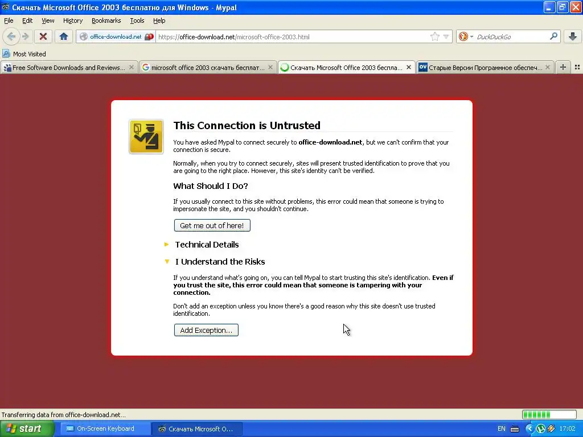
Task: Select the Скачать Microsoft Office 2003 tab
Action: [x=346, y=67]
